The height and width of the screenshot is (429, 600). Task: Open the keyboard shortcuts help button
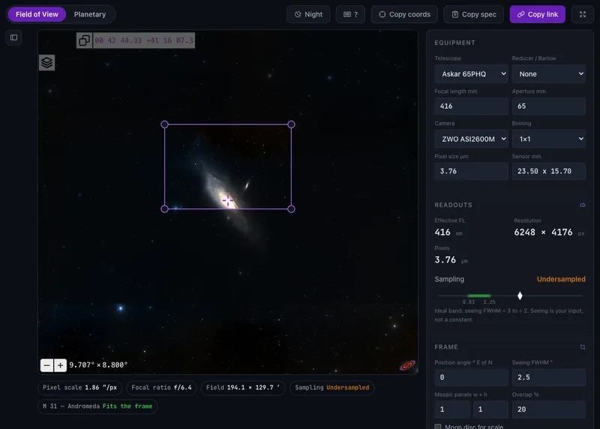pos(350,14)
